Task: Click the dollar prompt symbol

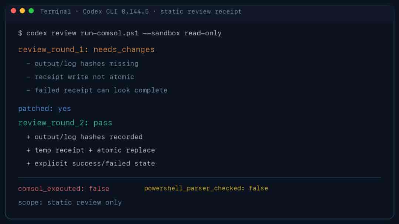Action: [x=20, y=33]
